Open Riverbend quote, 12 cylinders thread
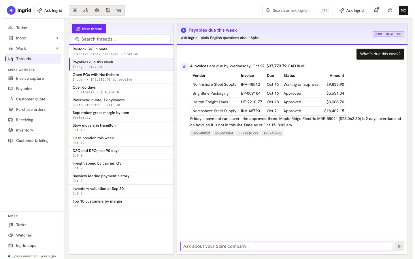415x259 pixels. pos(121,102)
